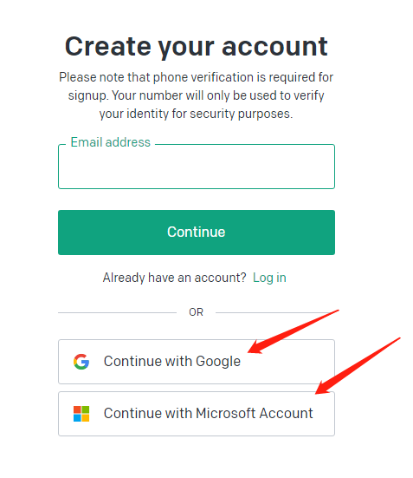Click the Already have an account? text
The height and width of the screenshot is (478, 413).
coord(174,278)
